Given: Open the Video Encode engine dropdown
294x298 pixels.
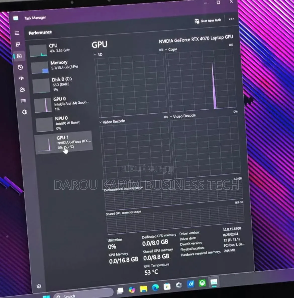Looking at the screenshot, I should point(112,122).
